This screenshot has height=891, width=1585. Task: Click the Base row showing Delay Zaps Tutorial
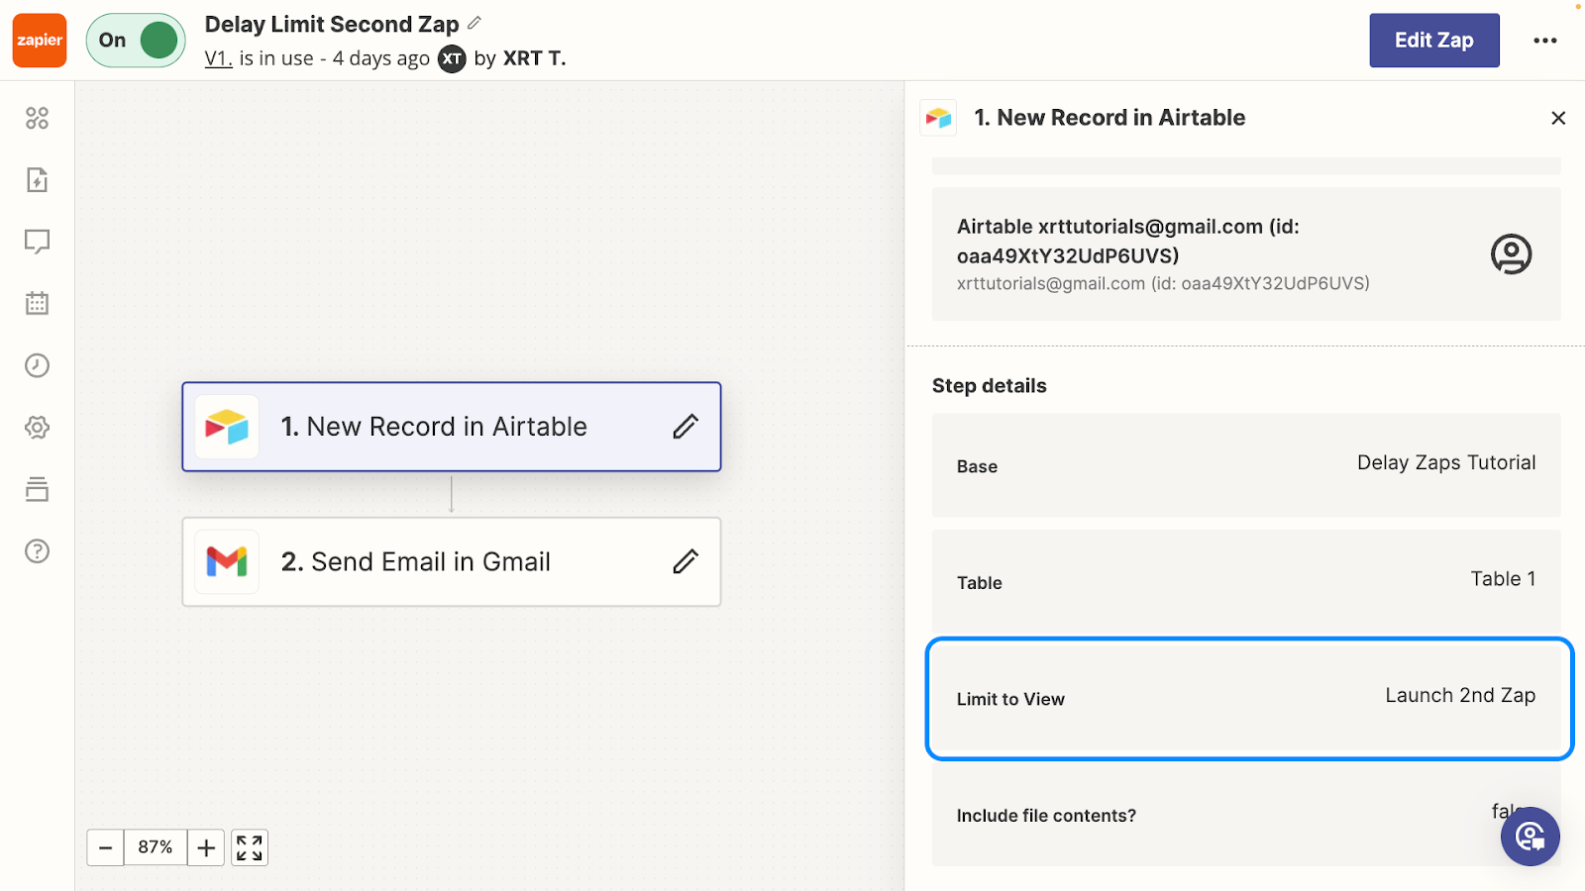click(x=1246, y=465)
